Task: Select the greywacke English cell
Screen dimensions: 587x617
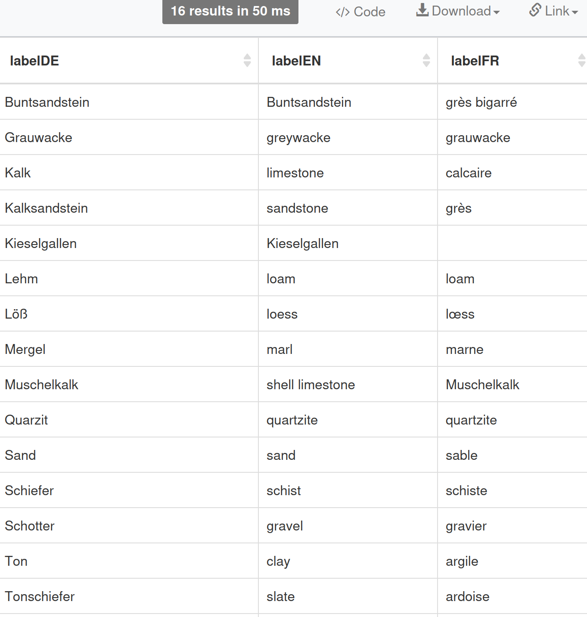Action: tap(298, 138)
